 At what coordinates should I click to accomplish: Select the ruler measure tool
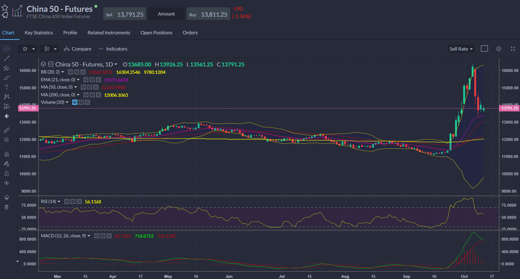6,130
